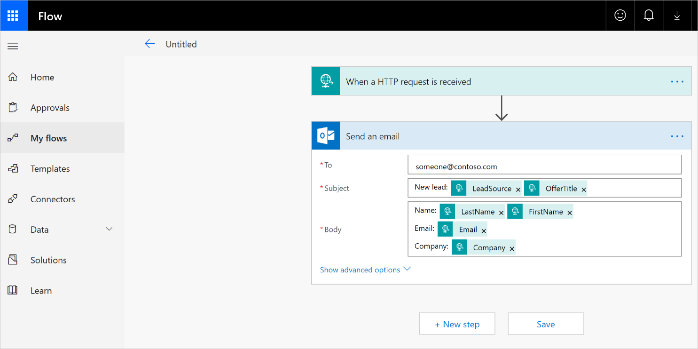Click the Outlook icon on Send an email
Screen dimensions: 698x349
click(326, 136)
